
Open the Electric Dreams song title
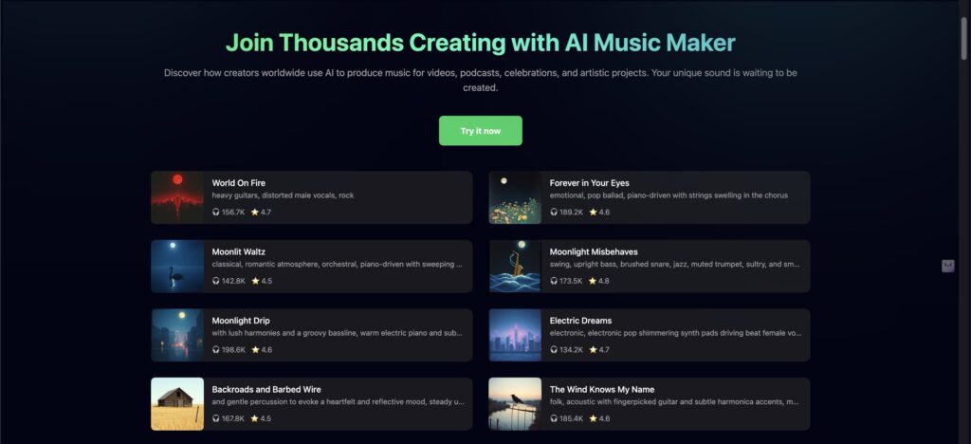[x=580, y=321]
